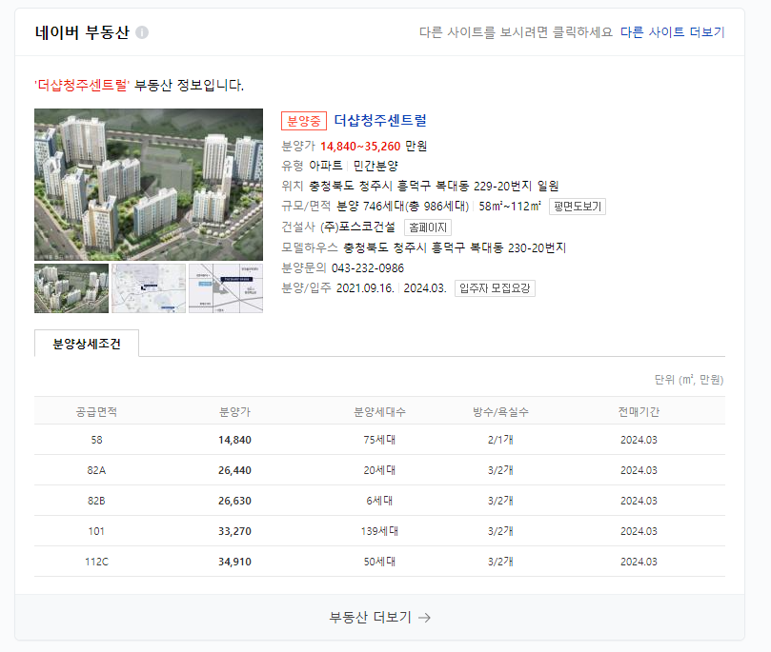Click the 홈페이지 button

(x=428, y=227)
